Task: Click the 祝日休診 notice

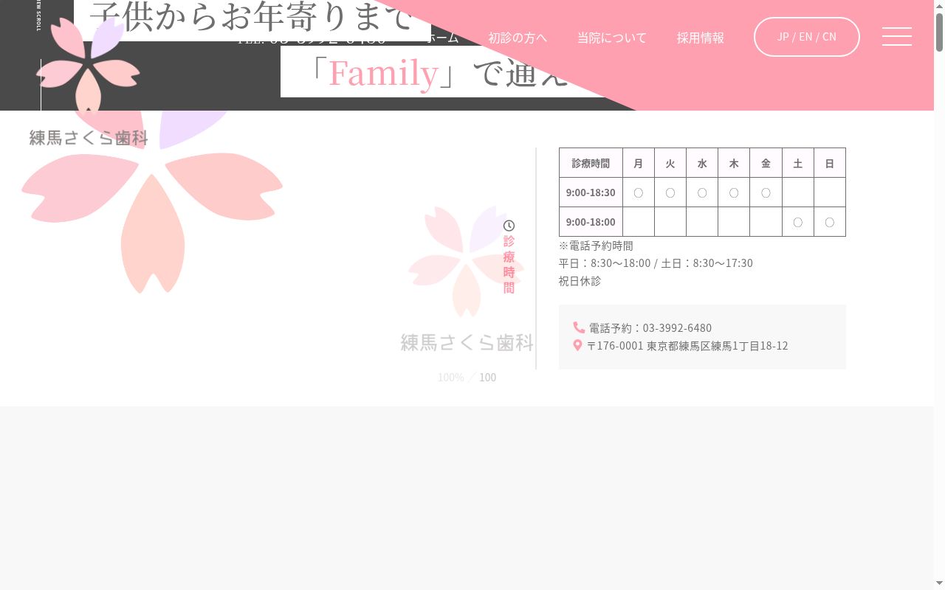Action: 580,281
